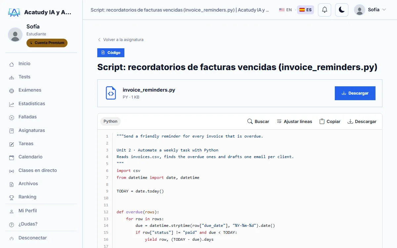Click the header user avatar
397x248 pixels.
[360, 10]
